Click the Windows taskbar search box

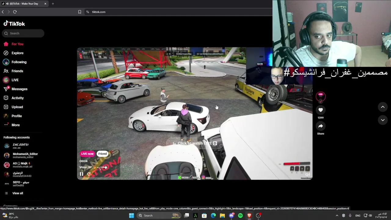(159, 215)
